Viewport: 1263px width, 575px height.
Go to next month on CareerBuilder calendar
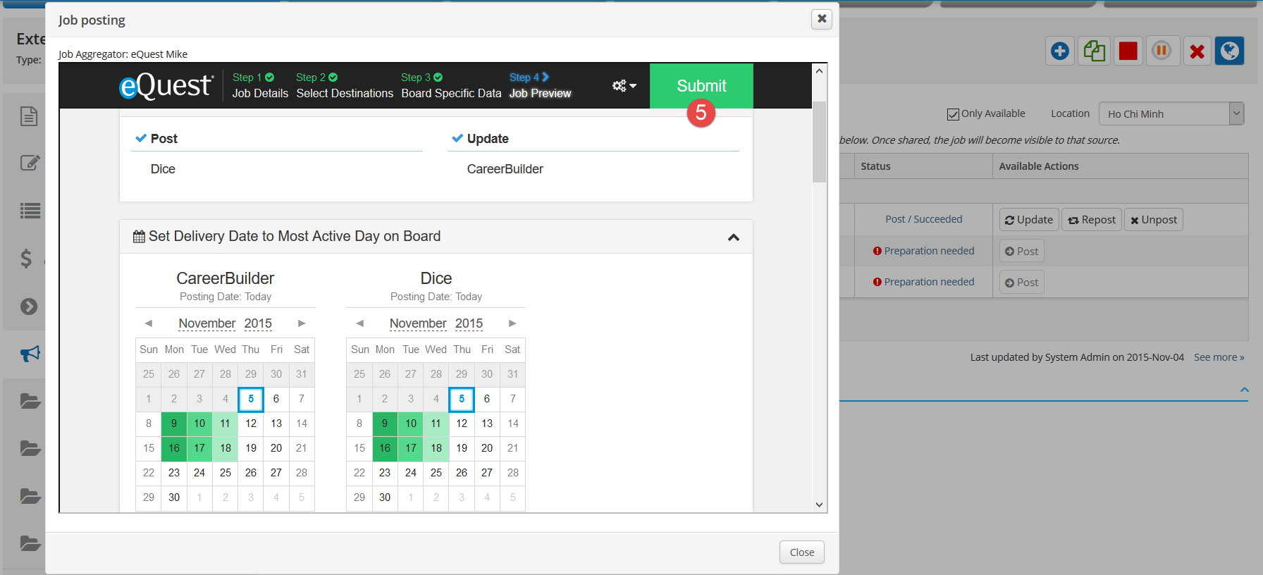tap(302, 323)
